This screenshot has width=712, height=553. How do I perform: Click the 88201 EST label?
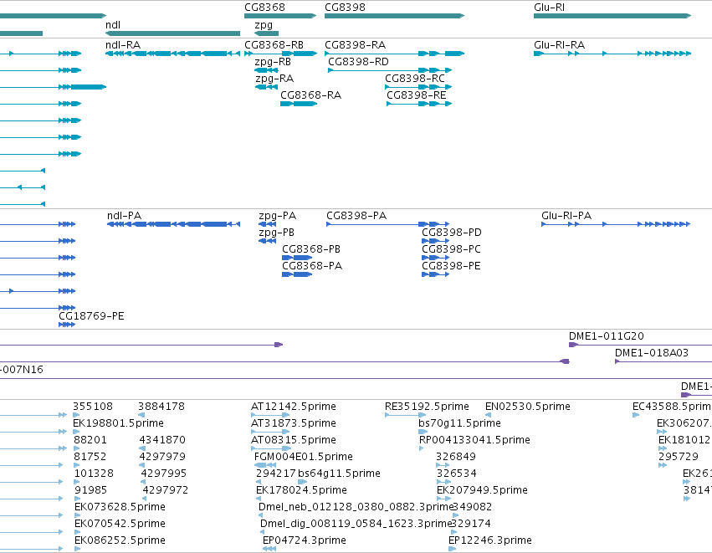(90, 440)
